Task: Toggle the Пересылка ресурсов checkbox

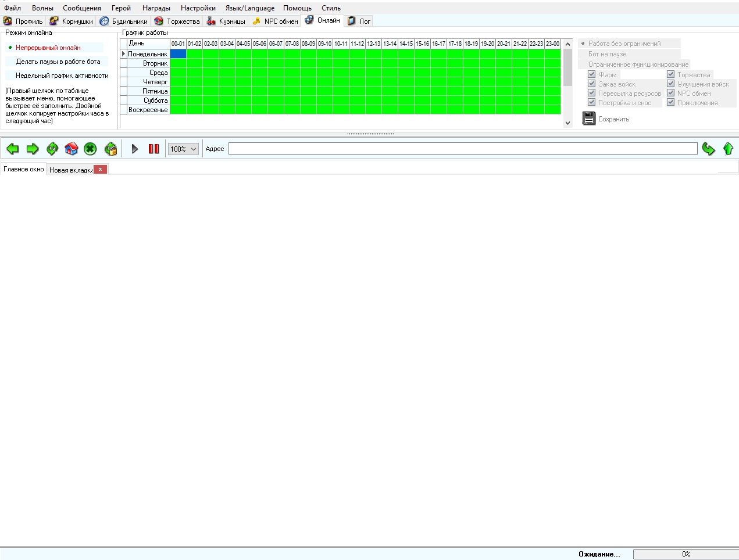Action: [591, 93]
